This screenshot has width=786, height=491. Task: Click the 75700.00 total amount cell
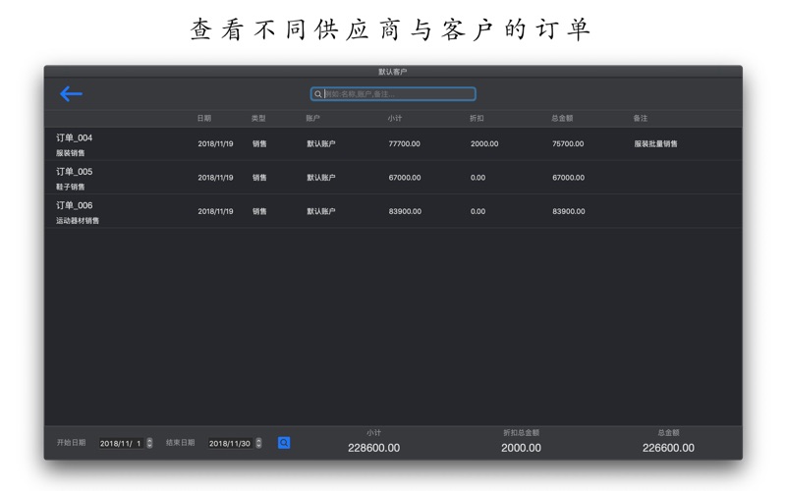[x=568, y=144]
